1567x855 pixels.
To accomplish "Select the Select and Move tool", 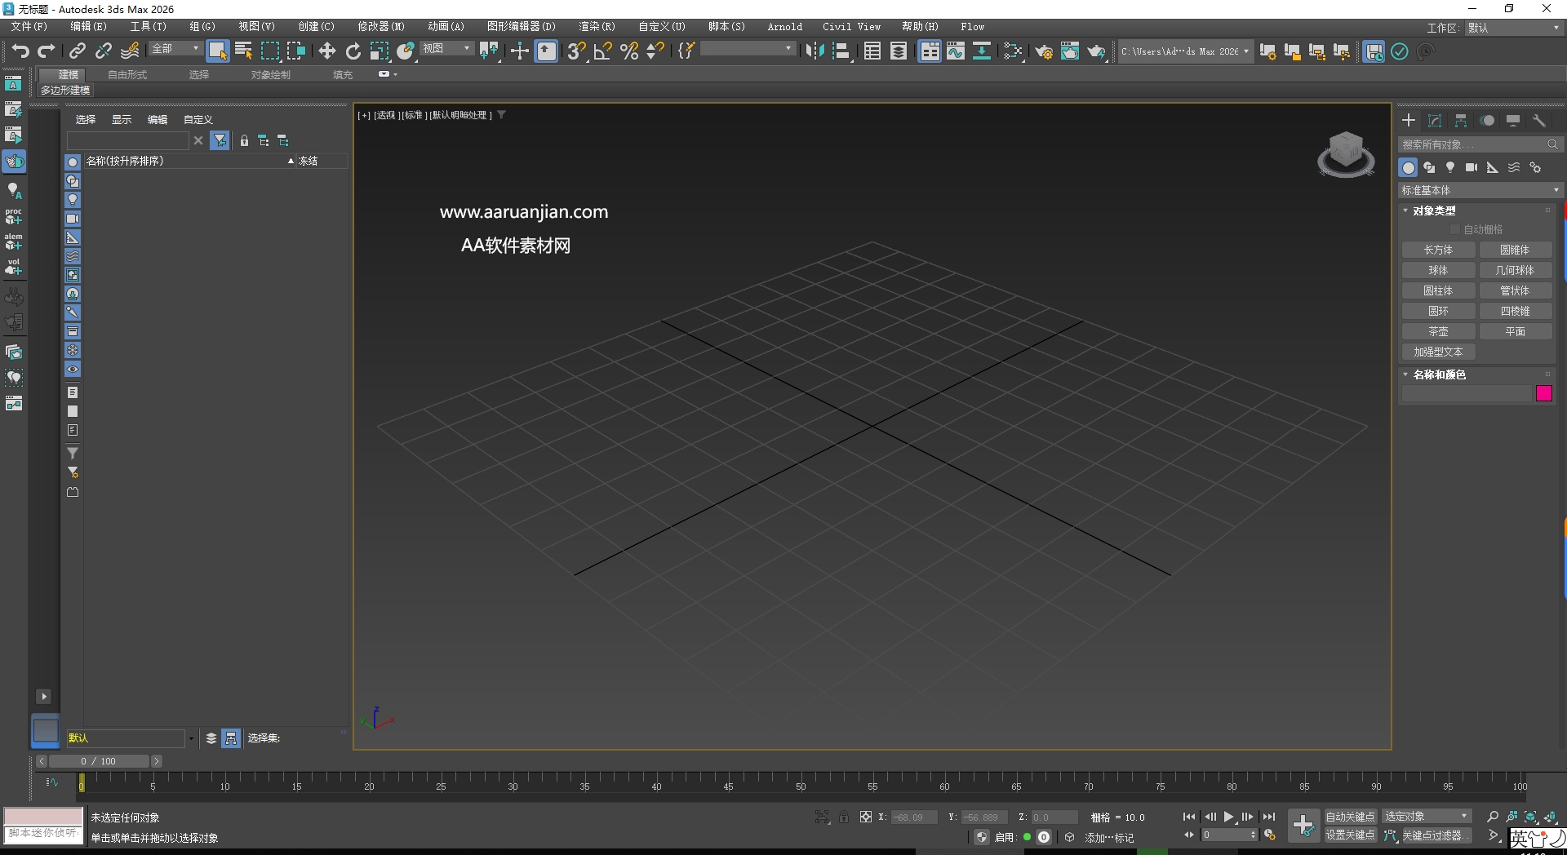I will point(326,51).
